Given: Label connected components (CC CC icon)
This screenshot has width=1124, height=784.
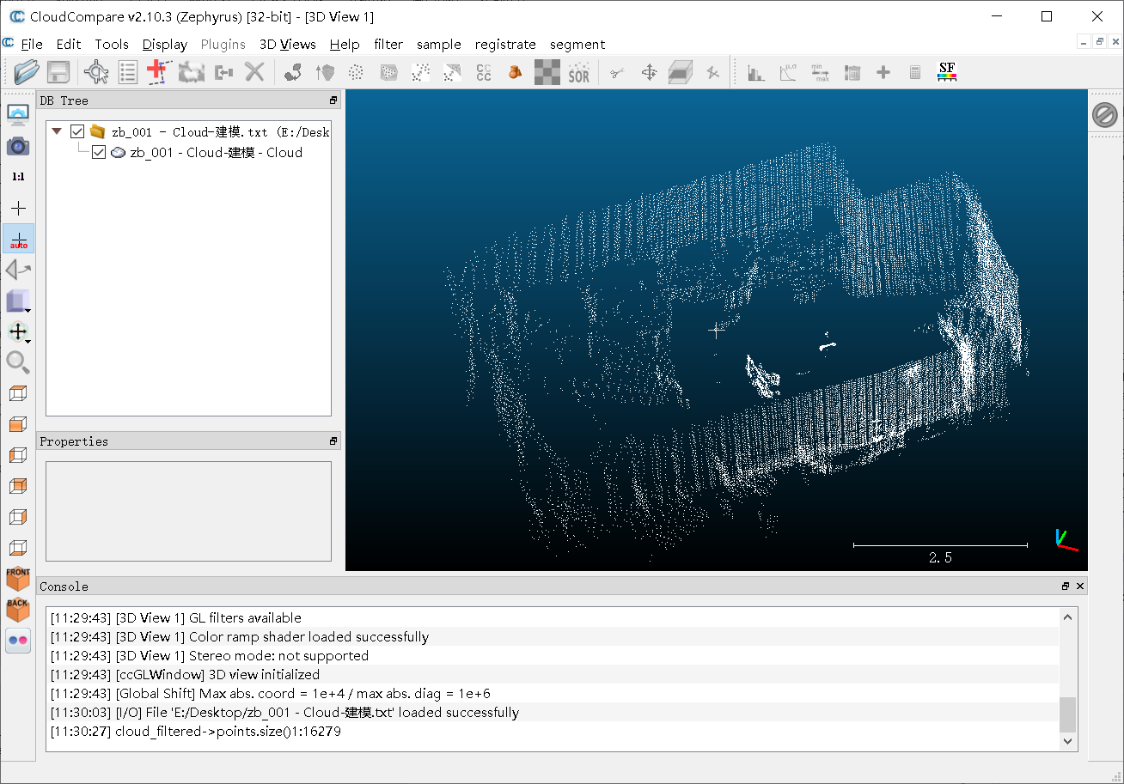Looking at the screenshot, I should tap(484, 73).
